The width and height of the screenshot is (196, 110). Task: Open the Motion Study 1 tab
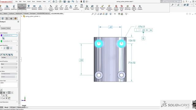(22, 107)
